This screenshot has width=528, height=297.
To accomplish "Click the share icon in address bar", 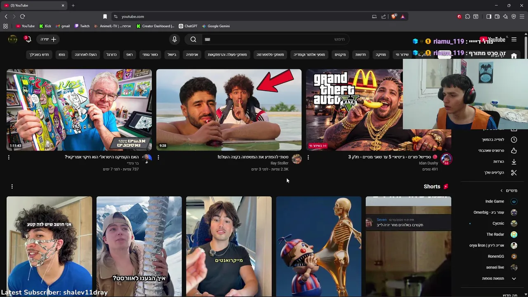I will (384, 16).
